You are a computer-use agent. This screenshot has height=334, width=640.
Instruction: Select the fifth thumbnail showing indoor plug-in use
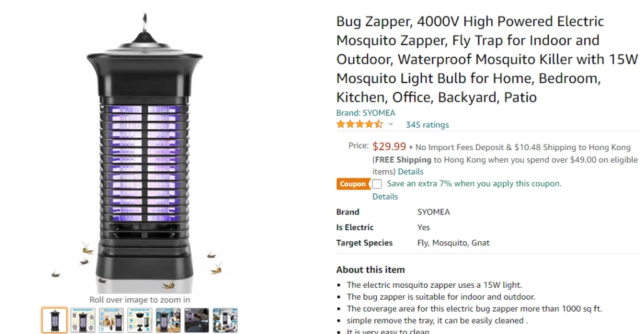[168, 320]
